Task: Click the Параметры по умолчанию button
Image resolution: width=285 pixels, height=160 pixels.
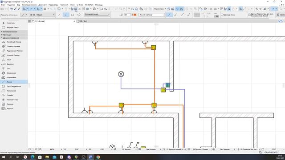Action: (9, 15)
